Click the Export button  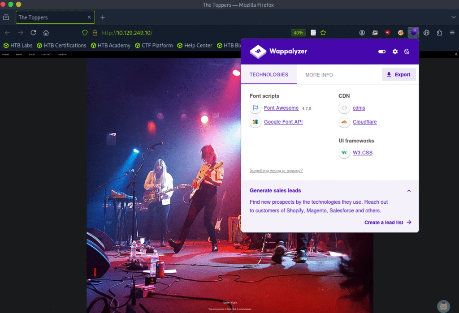(398, 75)
